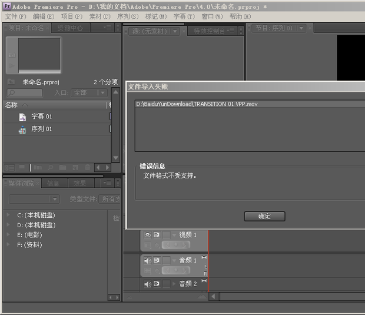Click the new item icon in project toolbar
Screen dimensions: 365x315
tap(75, 168)
